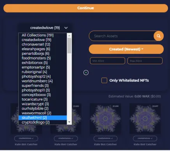Select worldnumberc (4) collection

coord(42,81)
